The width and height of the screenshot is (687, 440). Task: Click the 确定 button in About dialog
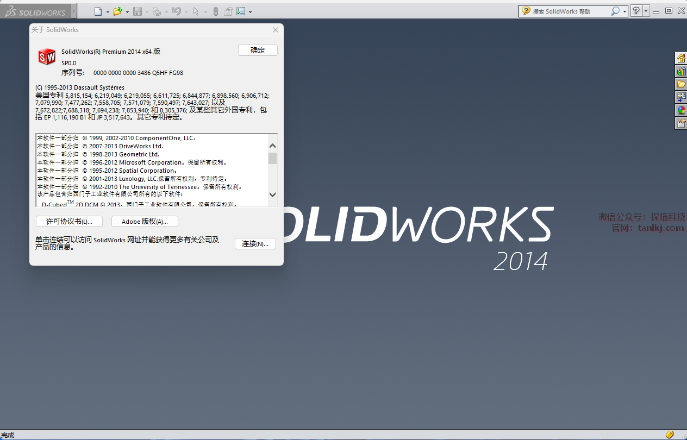(258, 50)
